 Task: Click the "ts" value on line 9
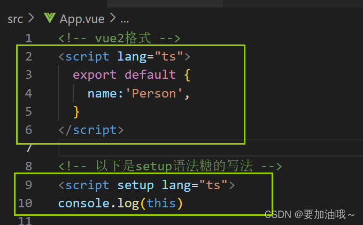[213, 185]
